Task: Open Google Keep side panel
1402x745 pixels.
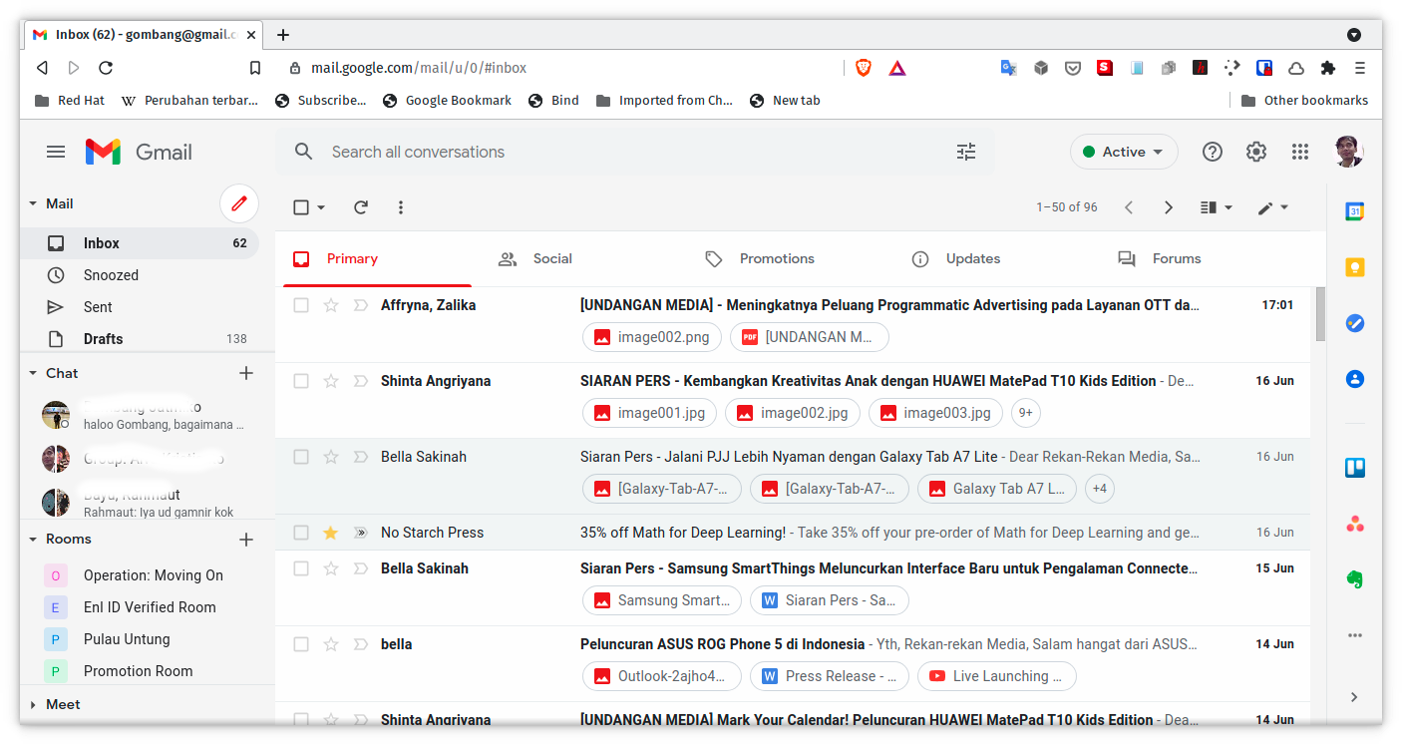Action: tap(1355, 267)
